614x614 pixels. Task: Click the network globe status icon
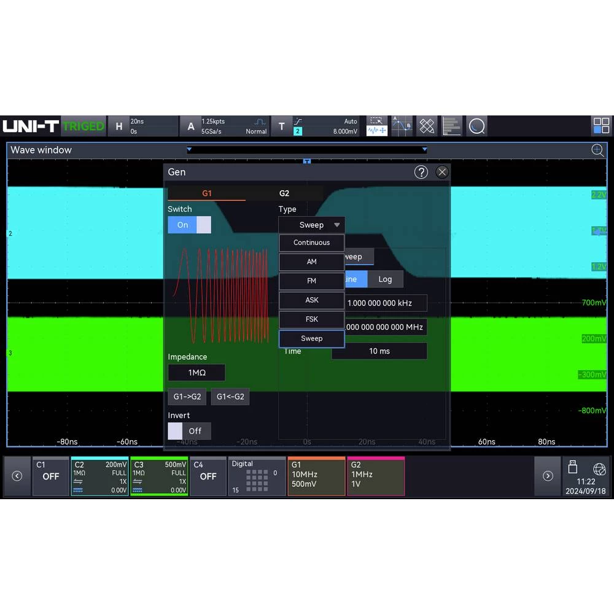(x=599, y=468)
